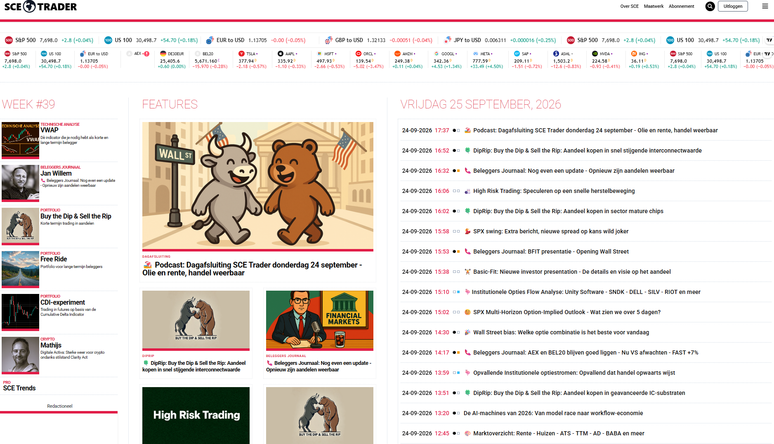Click the icon before 17:37 Podcast Dagafsluiting
Viewport: 774px width, 444px height.
pyautogui.click(x=467, y=130)
